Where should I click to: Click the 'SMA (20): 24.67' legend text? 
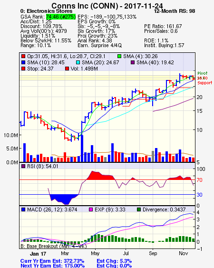coord(100,62)
